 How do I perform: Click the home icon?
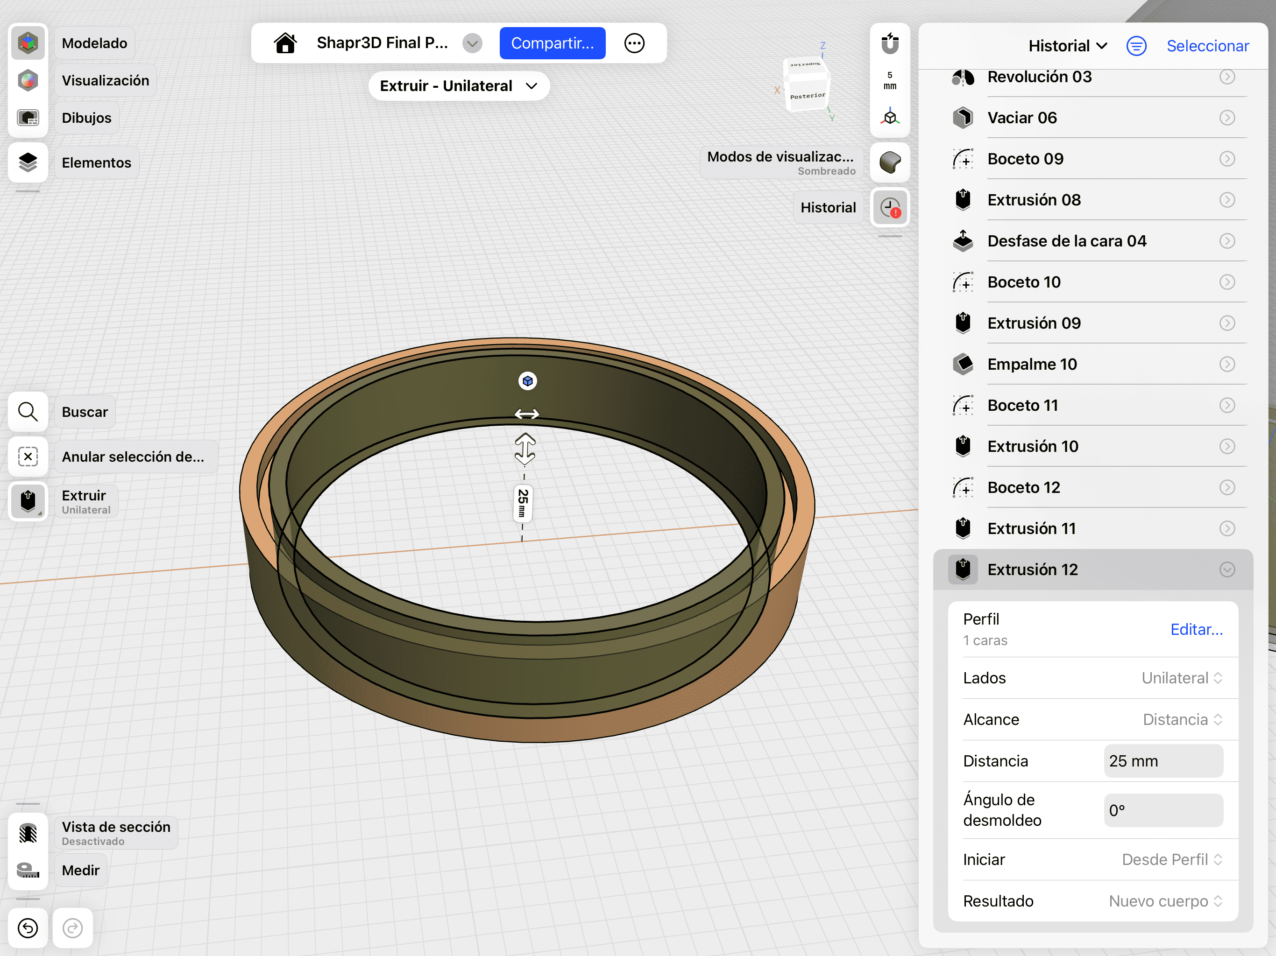click(285, 43)
